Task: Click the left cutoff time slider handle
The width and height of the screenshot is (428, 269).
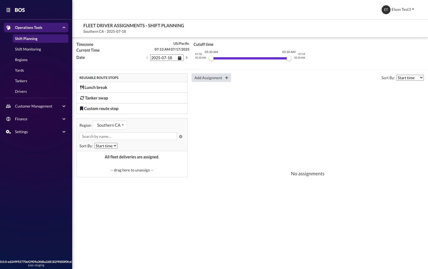Action: coord(211,58)
